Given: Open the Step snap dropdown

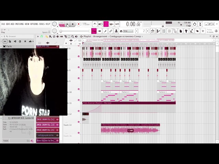Looking at the screenshot, I should pos(128,31).
